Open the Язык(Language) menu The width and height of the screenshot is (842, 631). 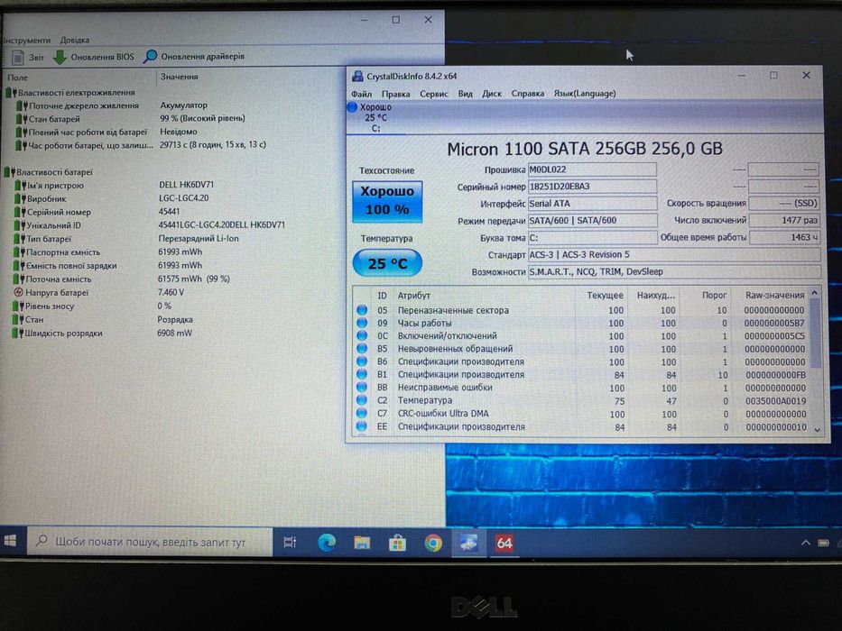[584, 94]
